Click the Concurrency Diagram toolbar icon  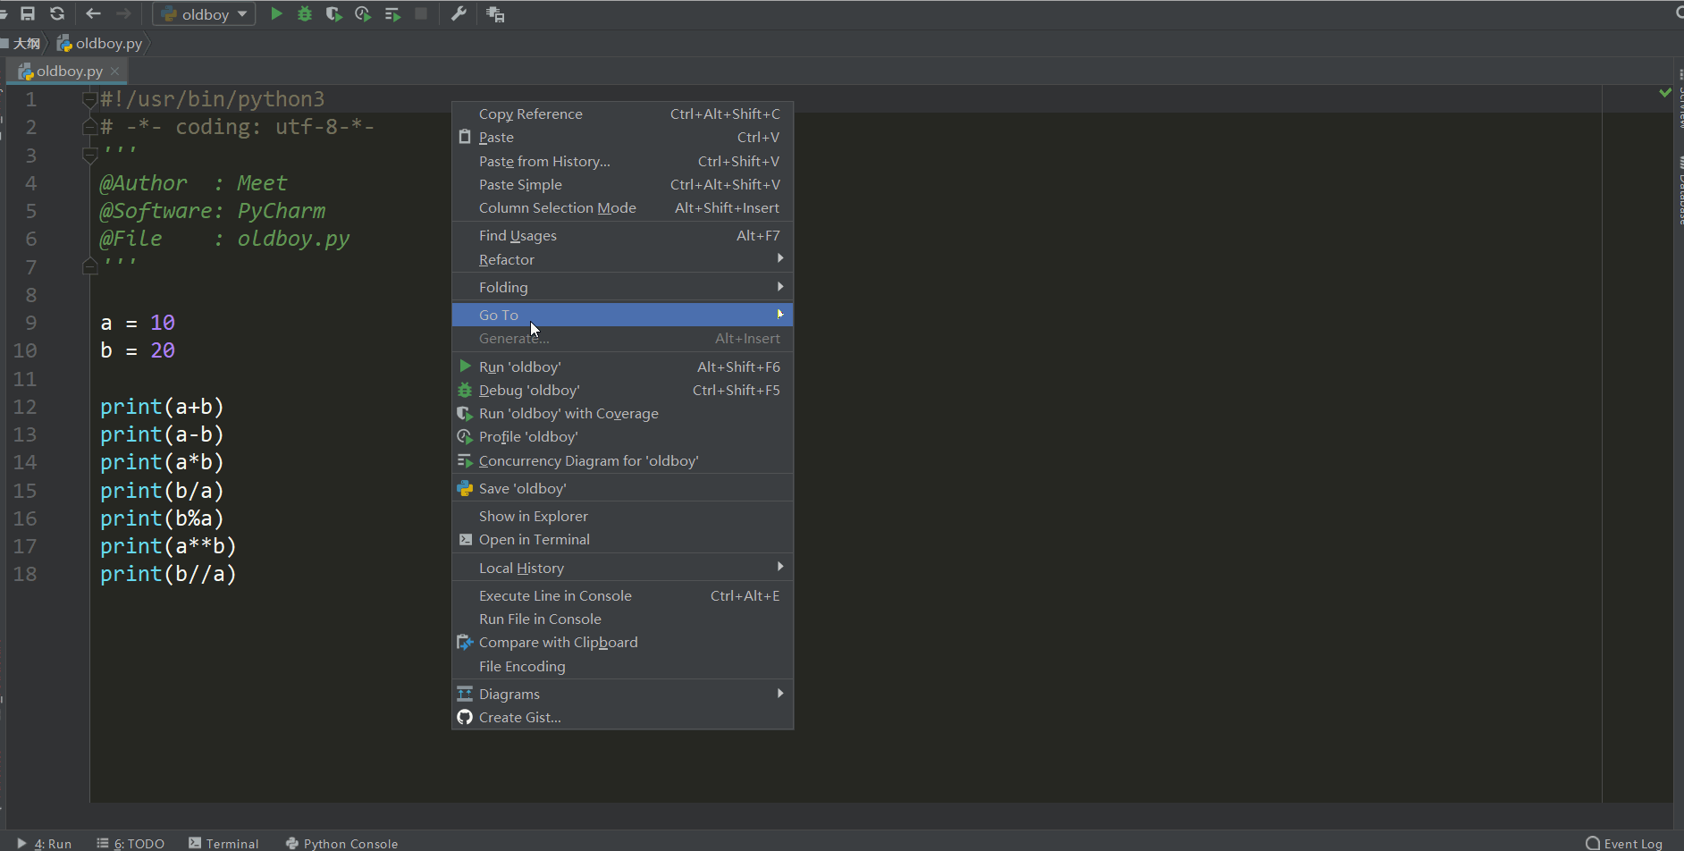click(392, 13)
